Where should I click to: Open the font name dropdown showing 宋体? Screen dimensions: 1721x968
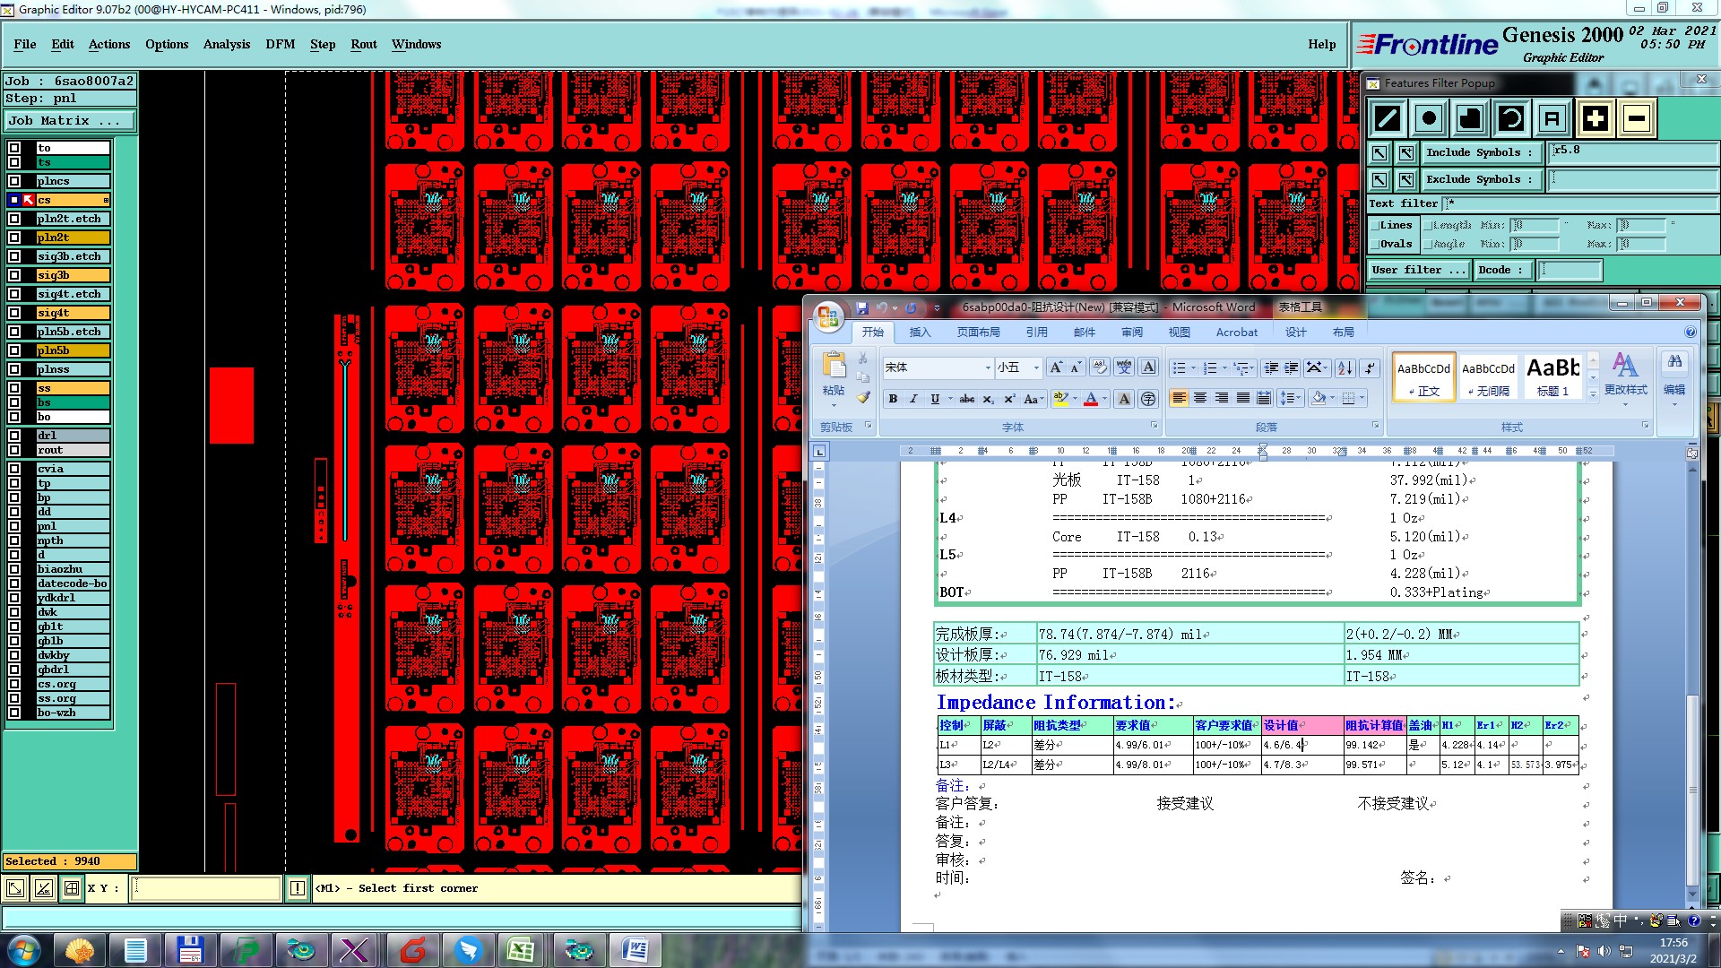[x=988, y=367]
